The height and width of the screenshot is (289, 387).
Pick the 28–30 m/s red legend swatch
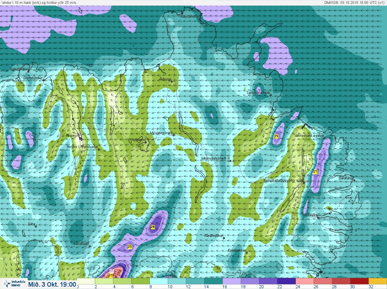[342, 281]
